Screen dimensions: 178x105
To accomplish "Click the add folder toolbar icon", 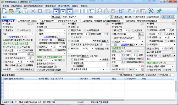I will 11,11.
